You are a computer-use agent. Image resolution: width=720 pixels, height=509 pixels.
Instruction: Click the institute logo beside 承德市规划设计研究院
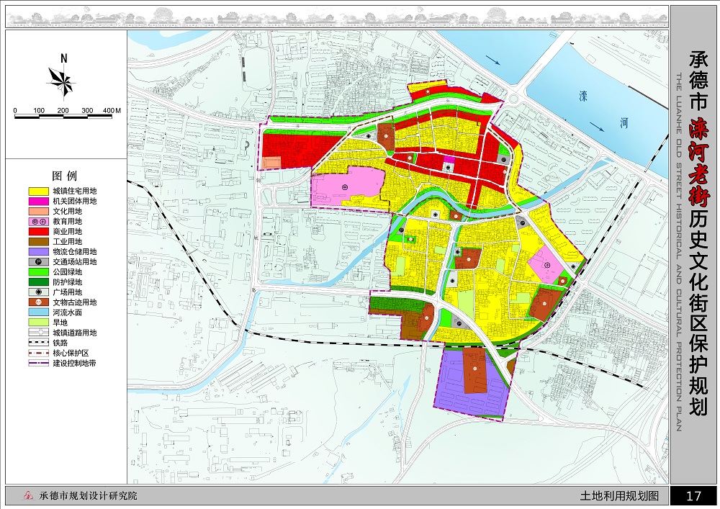point(29,496)
